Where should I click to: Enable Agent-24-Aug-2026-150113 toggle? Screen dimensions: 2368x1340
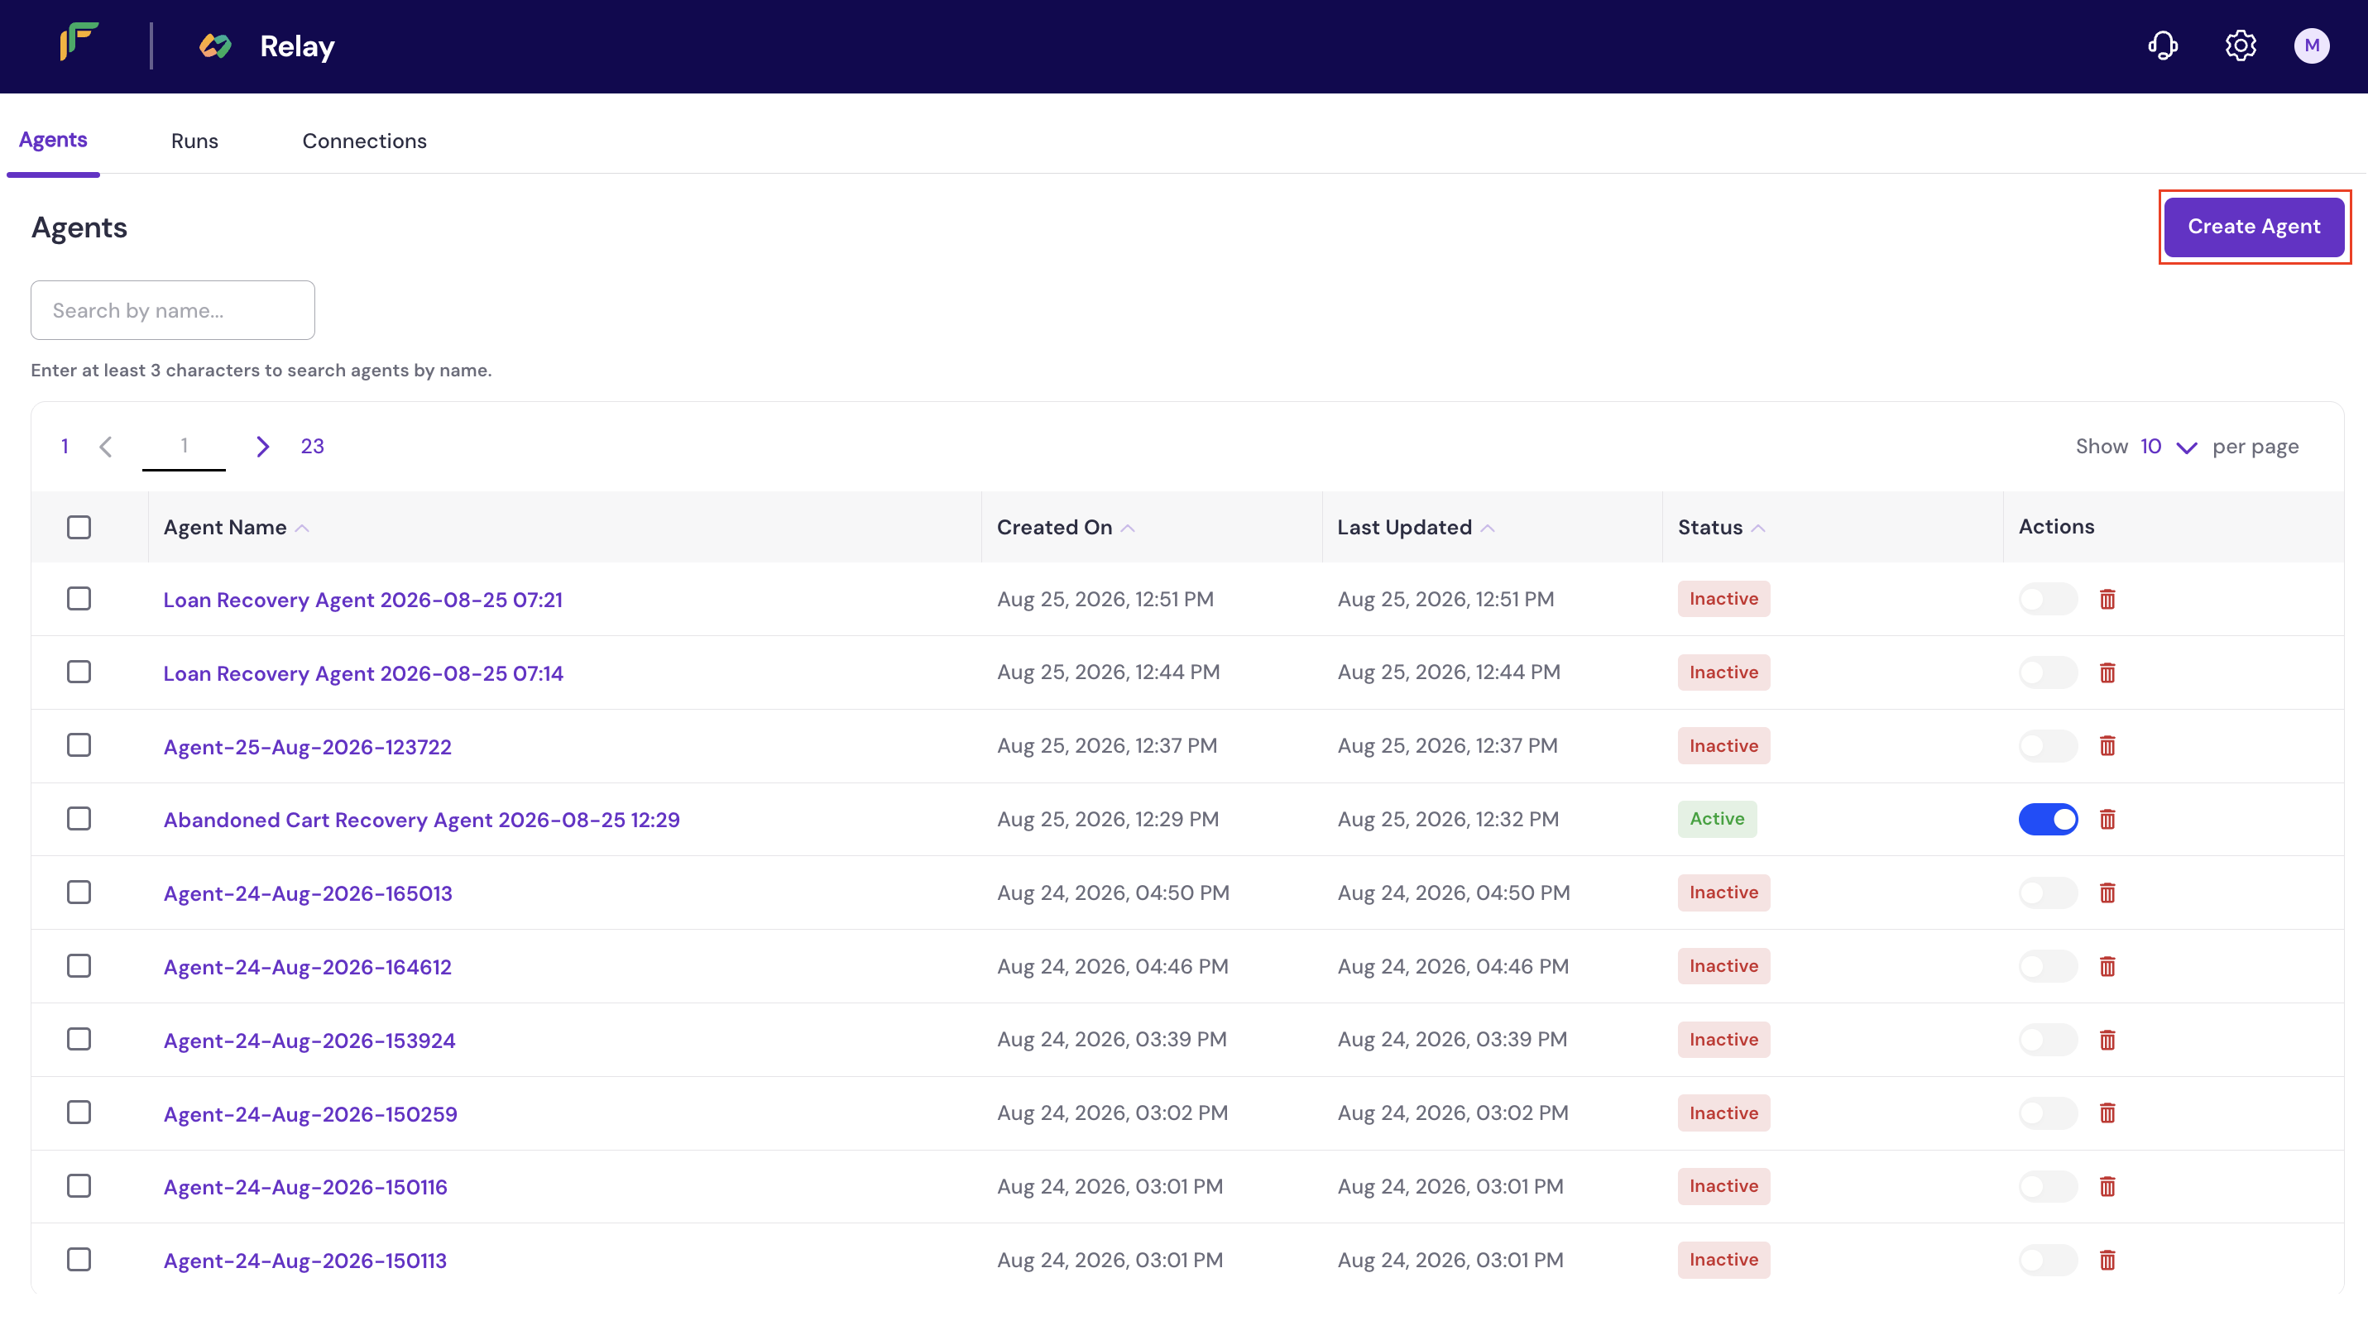point(2048,1260)
